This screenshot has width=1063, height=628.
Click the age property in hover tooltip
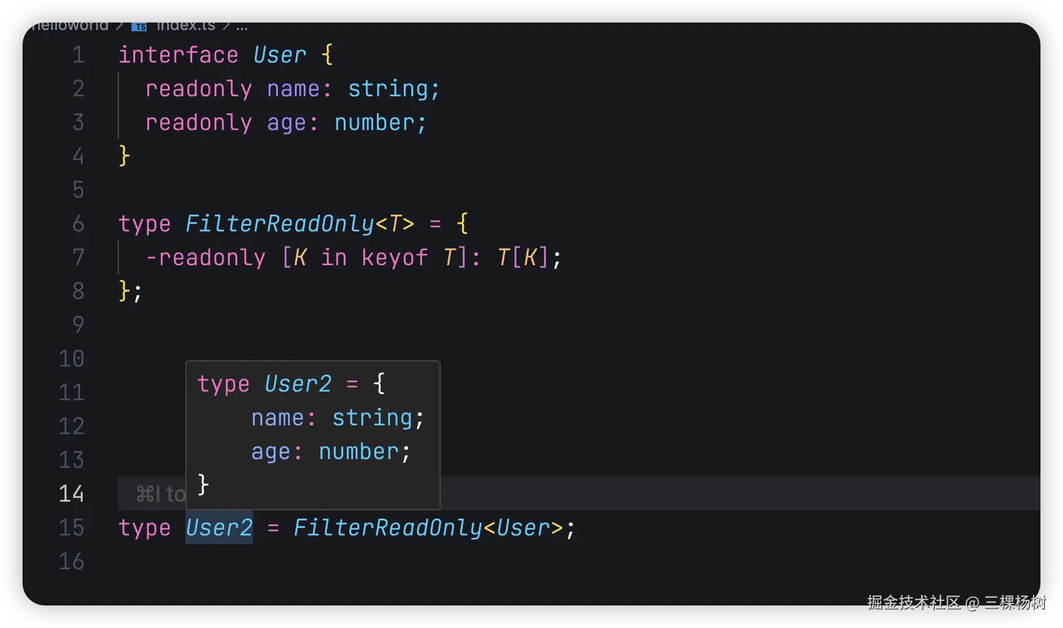(270, 452)
